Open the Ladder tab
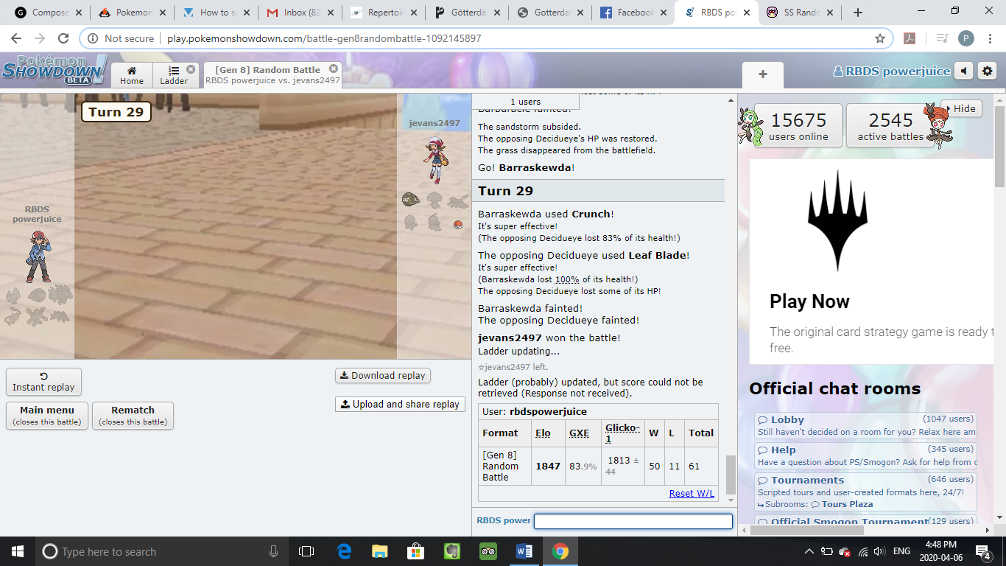 (174, 75)
